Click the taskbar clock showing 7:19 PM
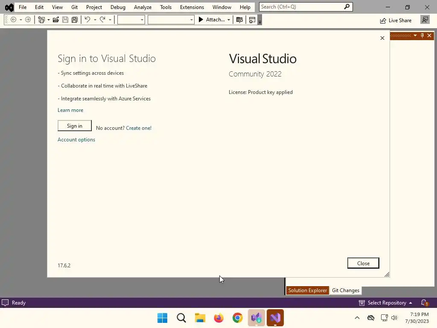This screenshot has width=437, height=328. [x=417, y=318]
